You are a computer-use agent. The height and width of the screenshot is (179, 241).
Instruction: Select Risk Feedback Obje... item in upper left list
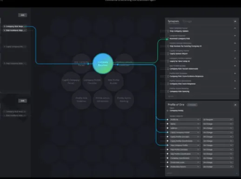point(15,30)
